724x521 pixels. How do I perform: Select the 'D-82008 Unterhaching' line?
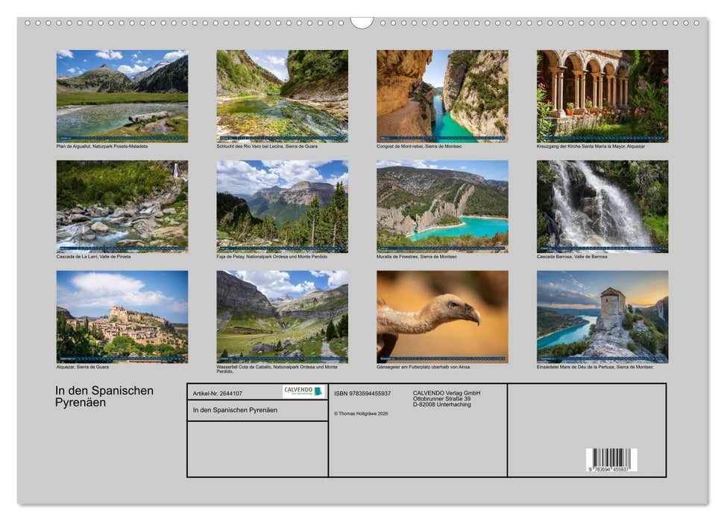442,404
